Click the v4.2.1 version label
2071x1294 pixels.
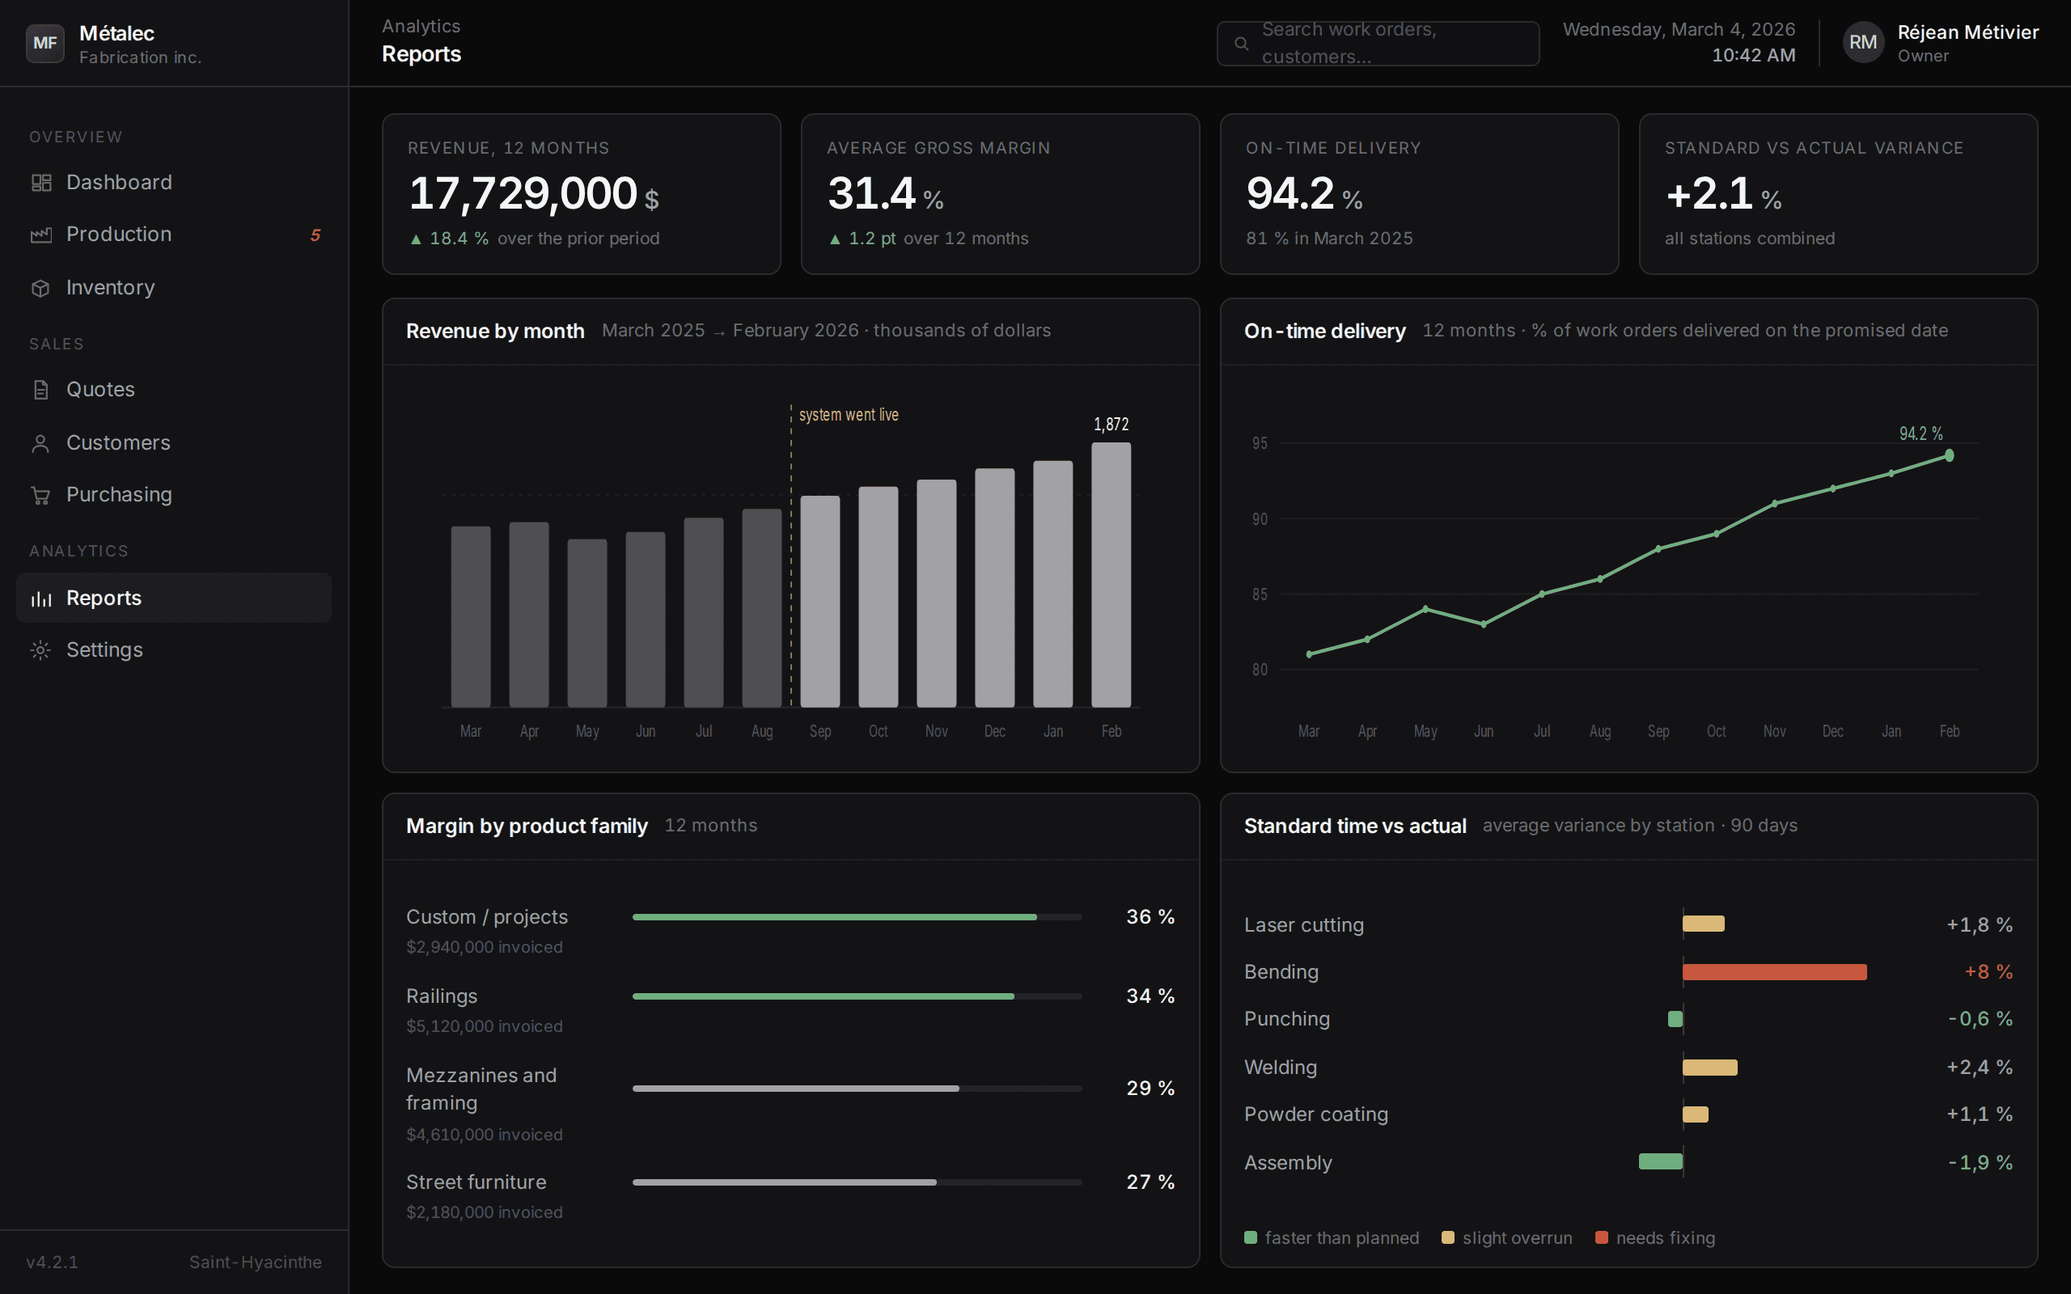pos(53,1262)
